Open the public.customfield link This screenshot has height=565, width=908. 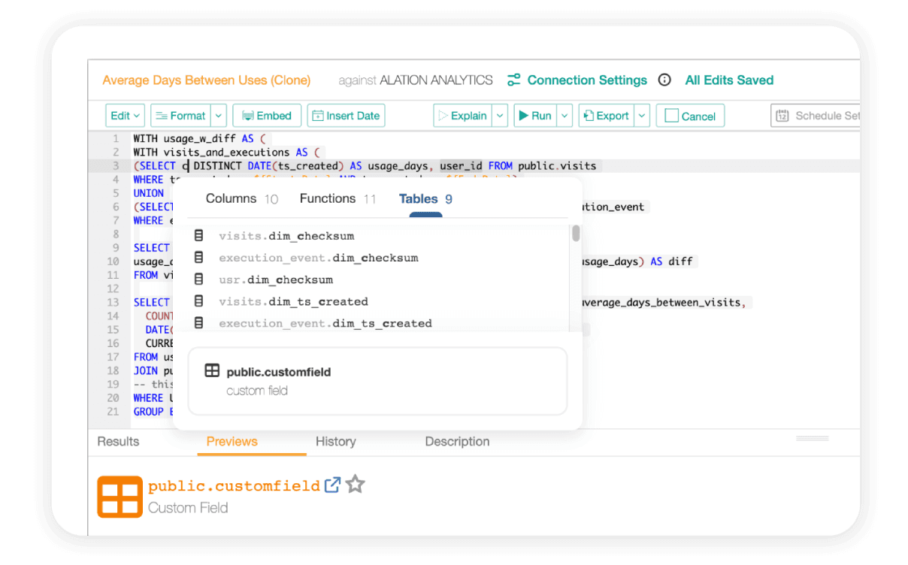click(233, 485)
